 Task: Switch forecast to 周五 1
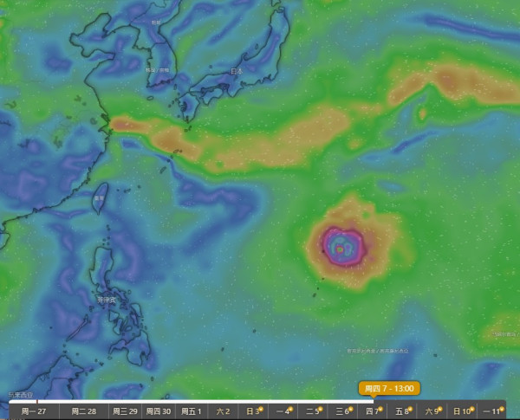coord(191,411)
